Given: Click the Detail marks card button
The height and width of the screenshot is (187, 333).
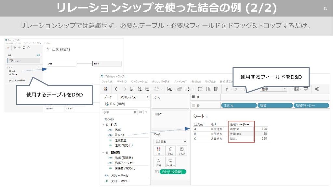Looking at the screenshot, I should [159, 162].
